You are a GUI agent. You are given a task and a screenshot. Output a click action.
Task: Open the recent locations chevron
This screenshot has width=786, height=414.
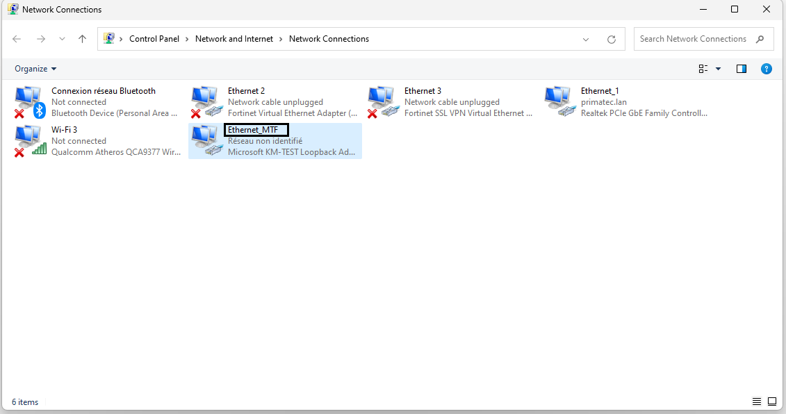[62, 39]
